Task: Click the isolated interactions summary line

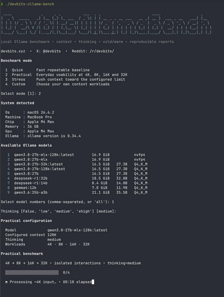Action: click(73, 263)
